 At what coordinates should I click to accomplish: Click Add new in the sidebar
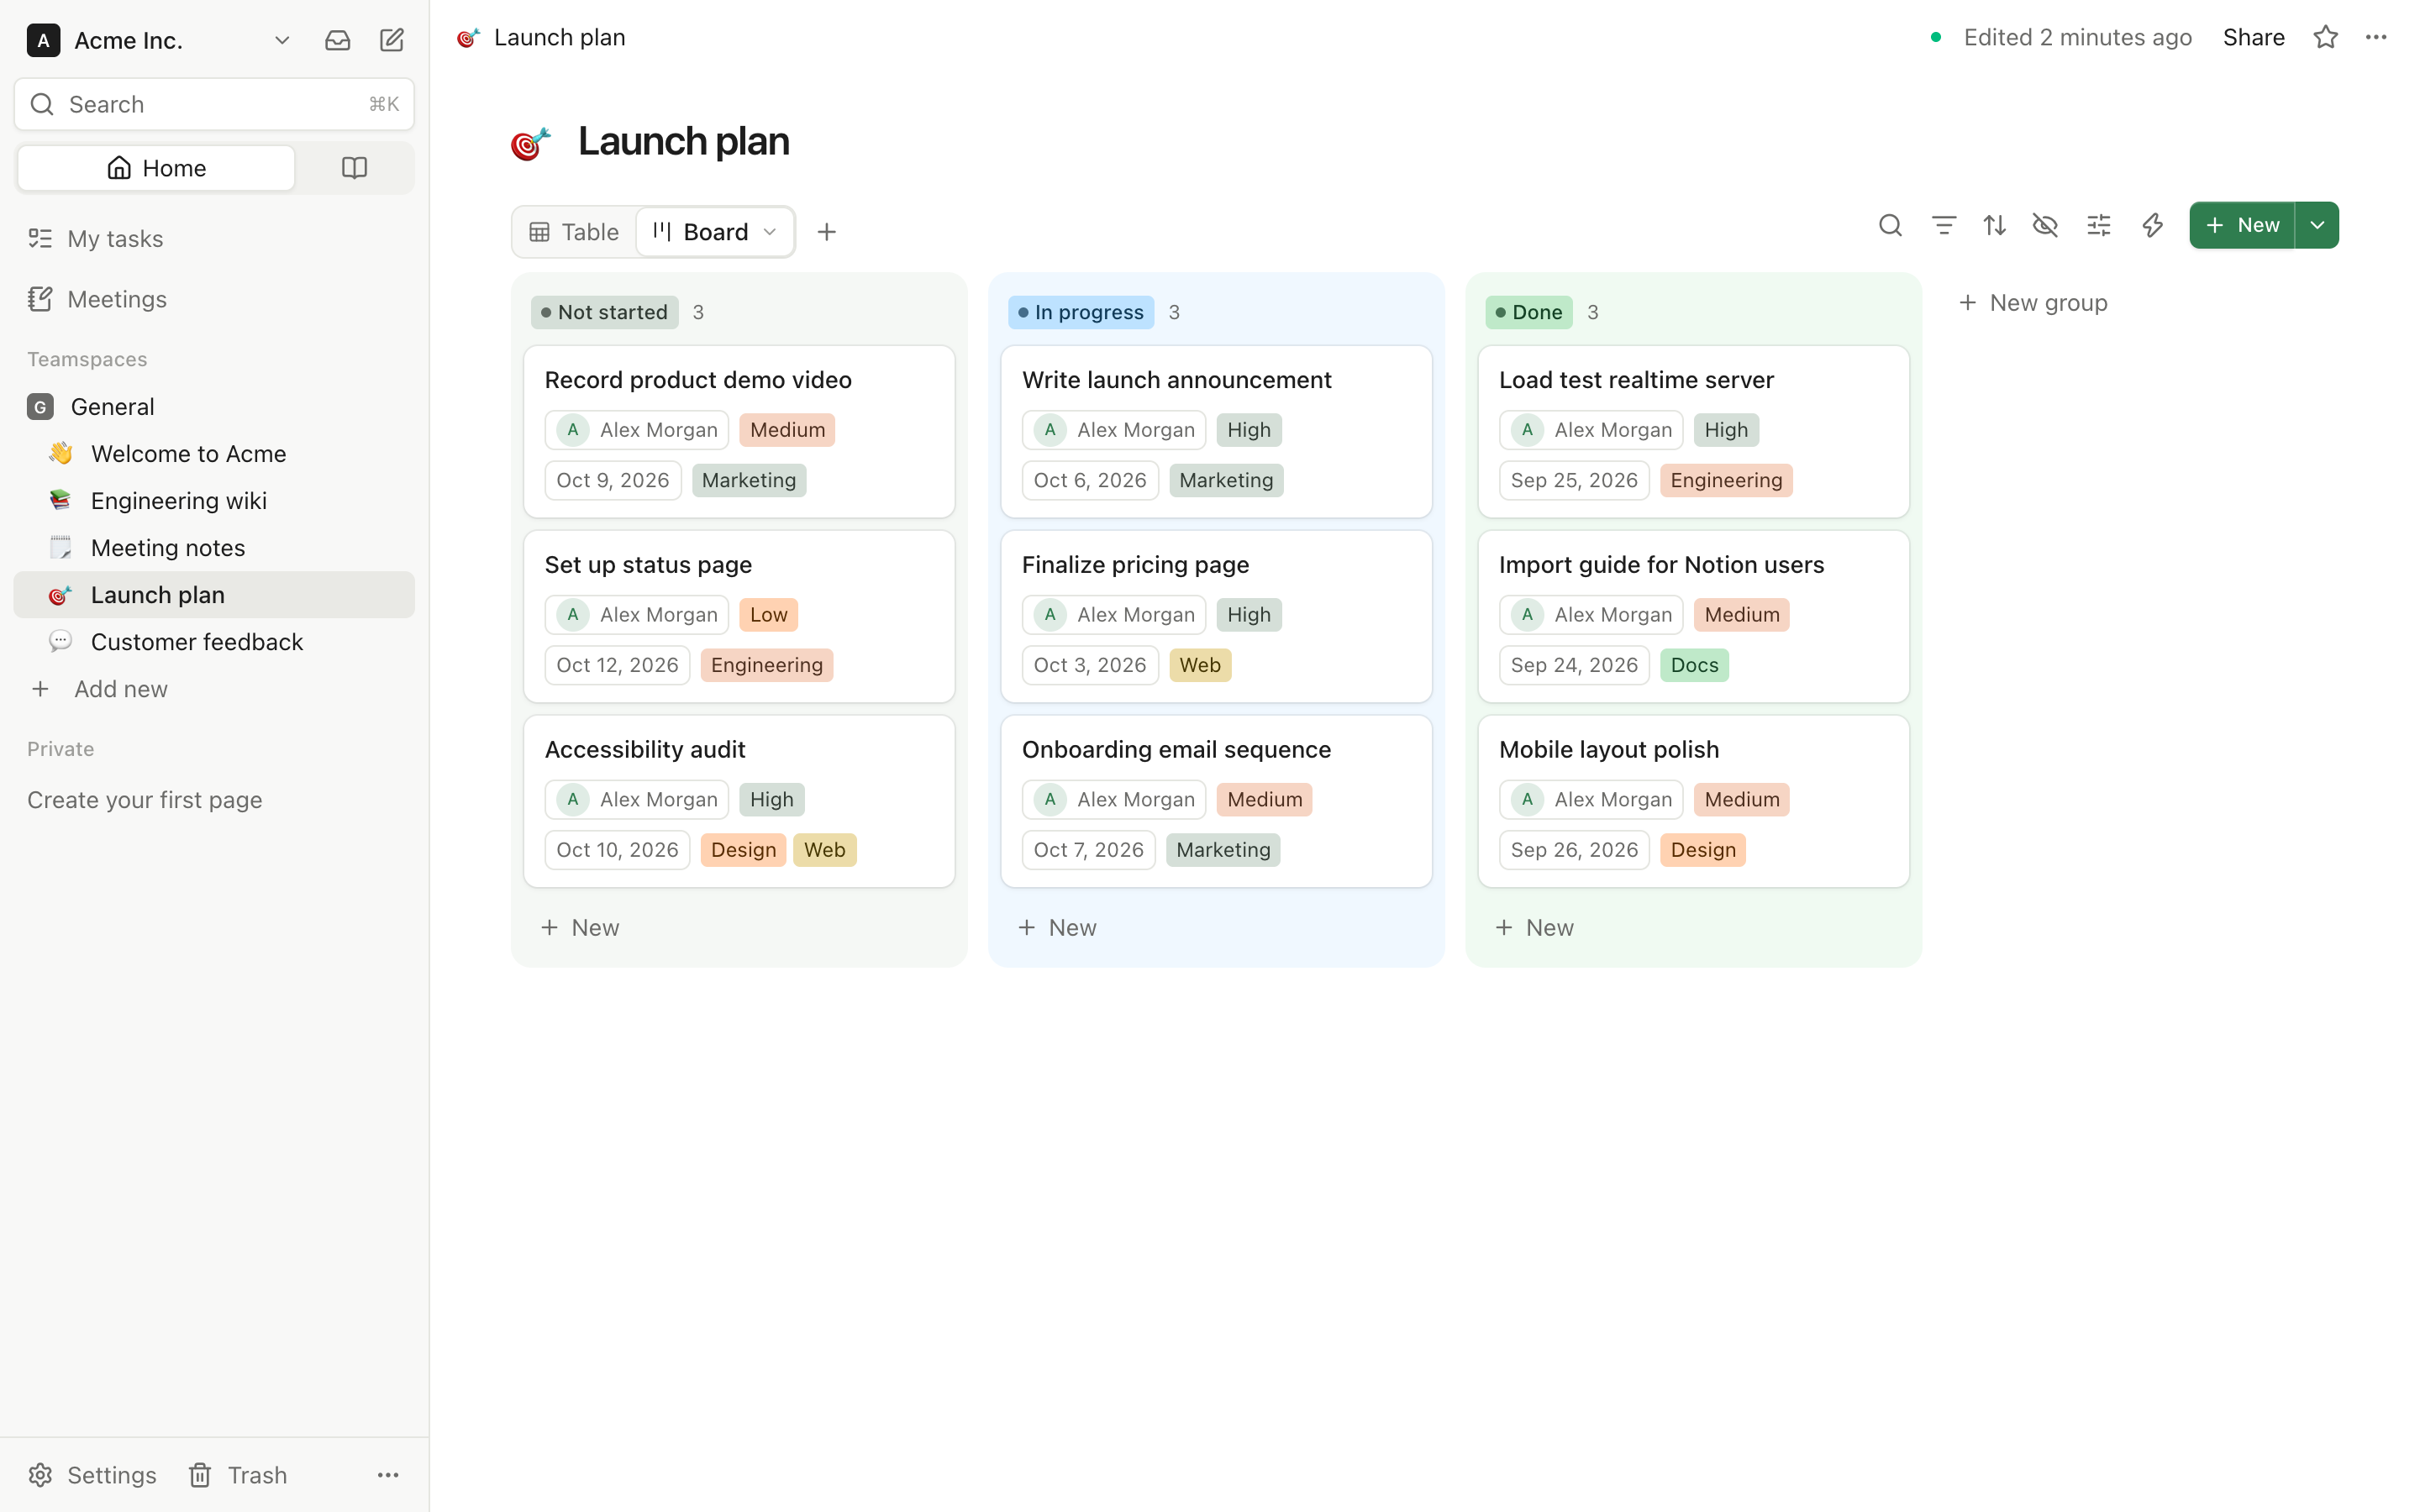coord(214,689)
